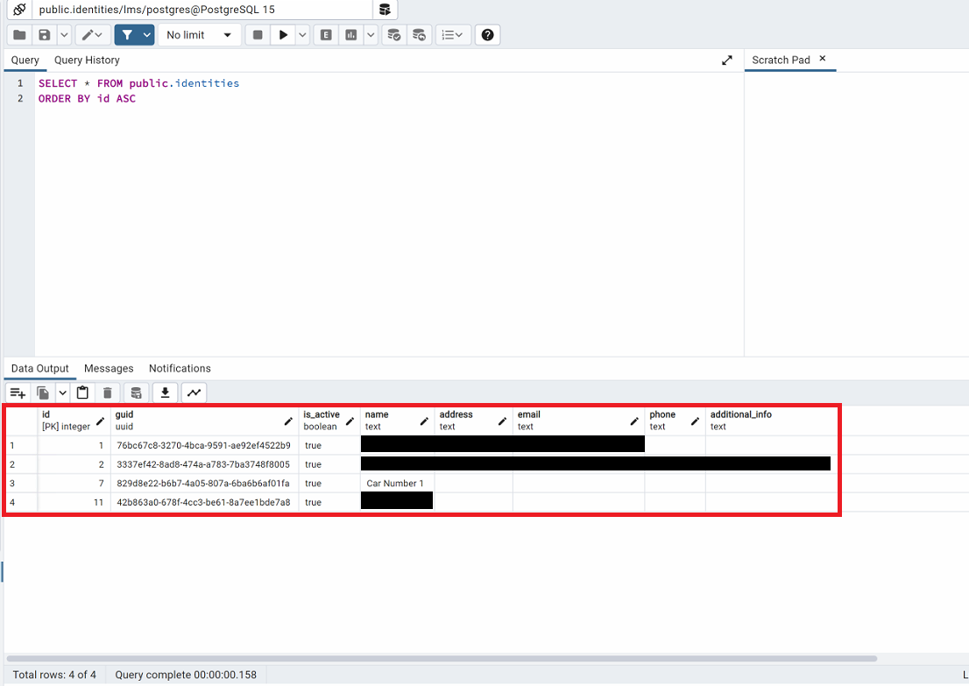This screenshot has height=686, width=969.
Task: Click the Save File disk icon
Action: (44, 35)
